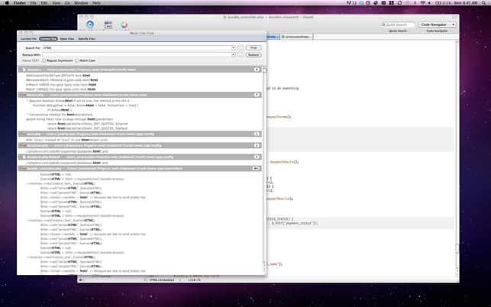Open the color wheel tool in Coda toolbar
491x307 pixels.
(124, 24)
